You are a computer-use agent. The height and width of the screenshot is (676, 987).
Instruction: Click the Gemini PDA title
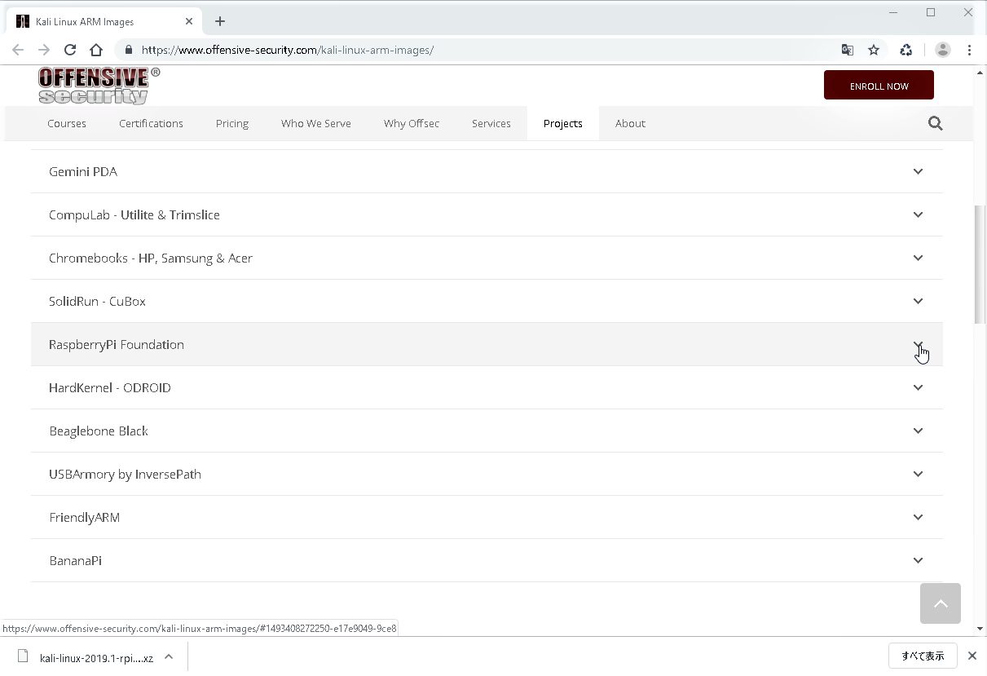pyautogui.click(x=83, y=171)
